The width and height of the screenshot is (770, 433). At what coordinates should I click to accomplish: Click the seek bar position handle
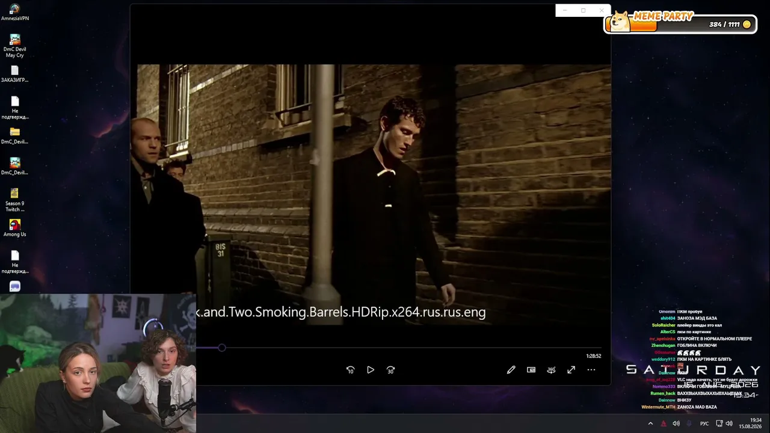coord(222,348)
